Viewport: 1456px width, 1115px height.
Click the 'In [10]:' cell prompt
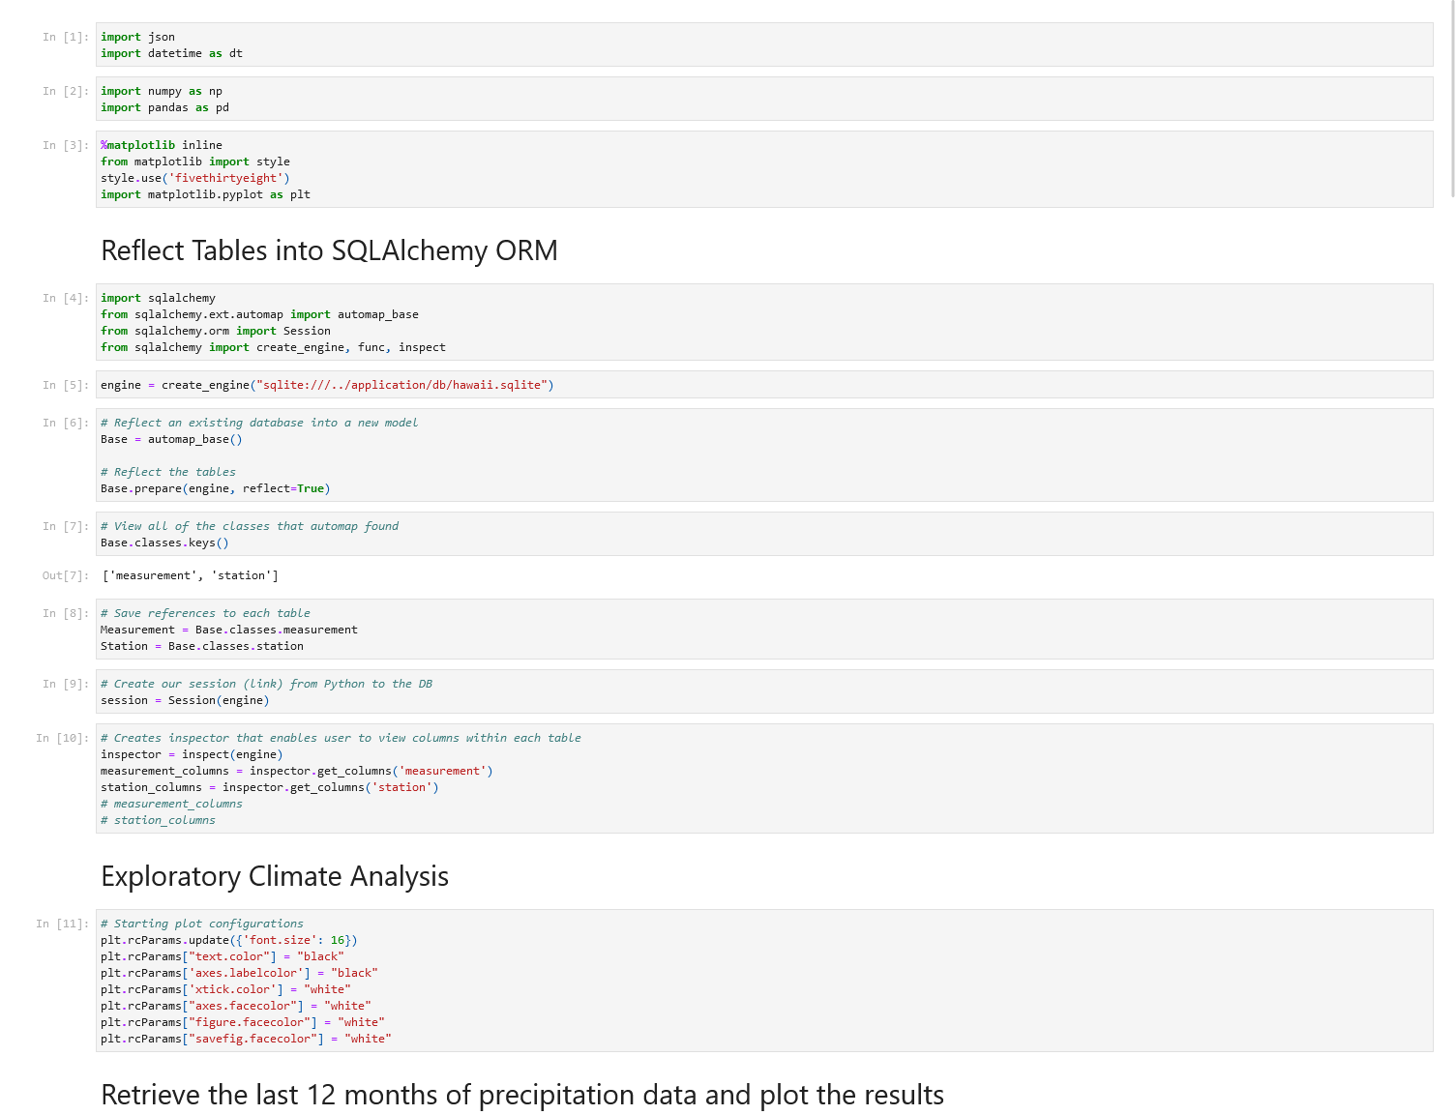coord(62,738)
